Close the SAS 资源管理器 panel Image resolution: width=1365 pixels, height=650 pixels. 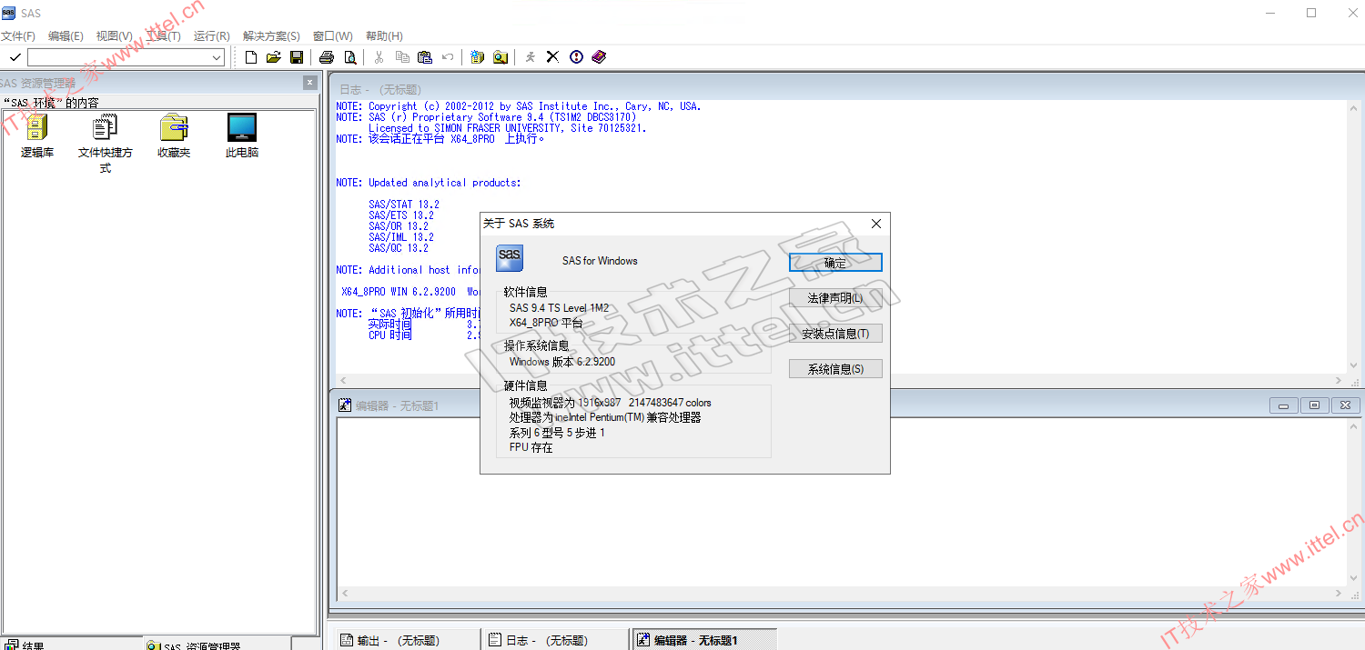pyautogui.click(x=309, y=83)
